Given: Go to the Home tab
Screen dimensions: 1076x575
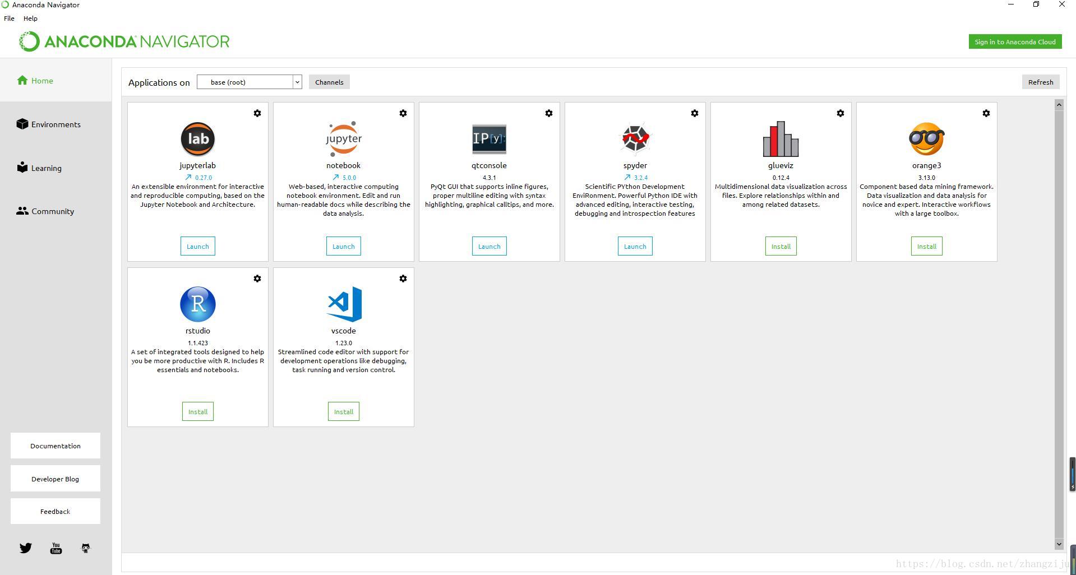Looking at the screenshot, I should tap(56, 80).
